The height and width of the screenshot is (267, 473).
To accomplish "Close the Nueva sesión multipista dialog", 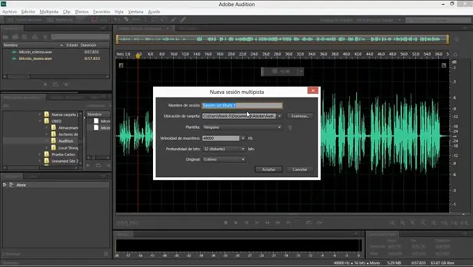I will (313, 90).
